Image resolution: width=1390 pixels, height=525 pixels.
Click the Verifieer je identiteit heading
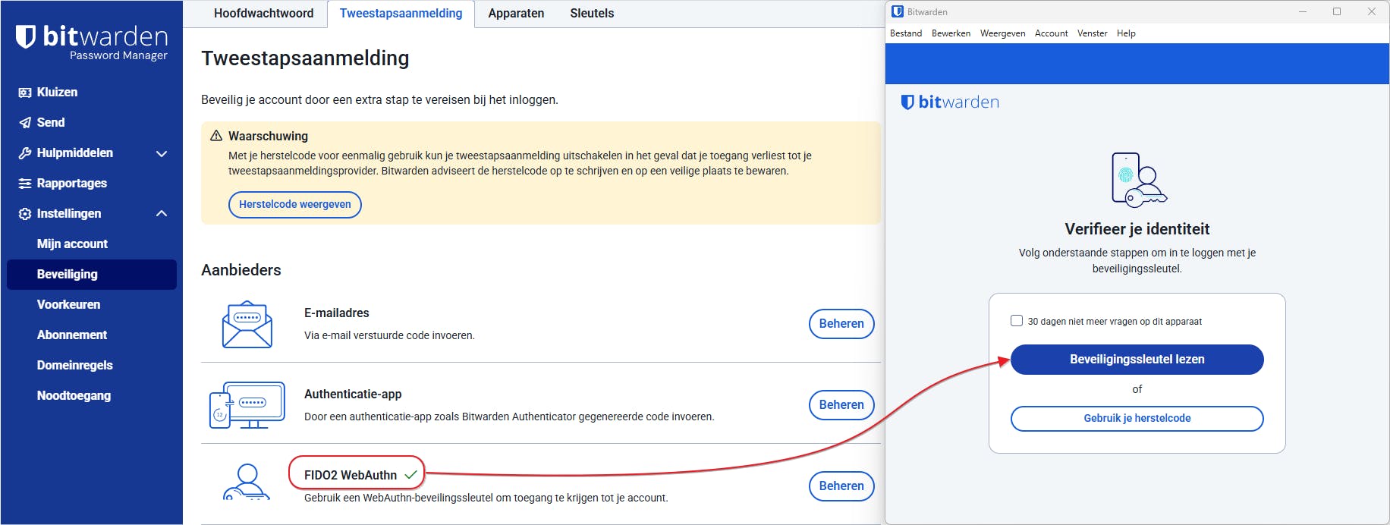pos(1137,229)
